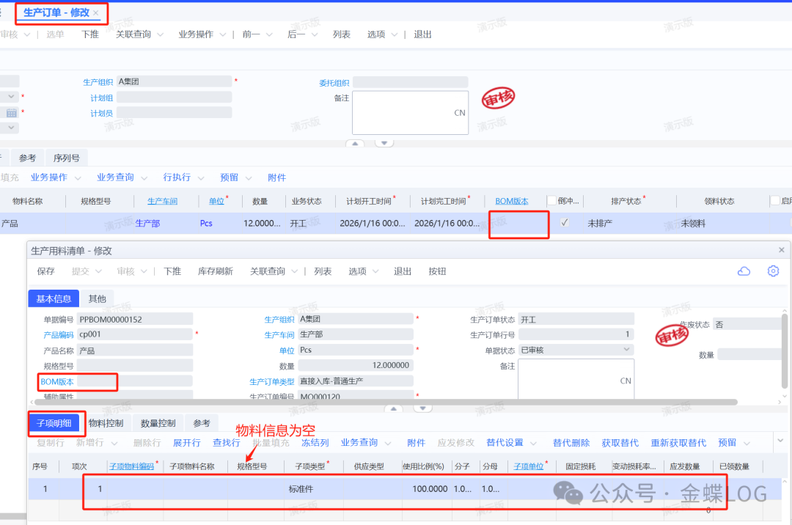This screenshot has height=525, width=792.
Task: Close the 生产用料清单 dialog with X
Action: 781,250
